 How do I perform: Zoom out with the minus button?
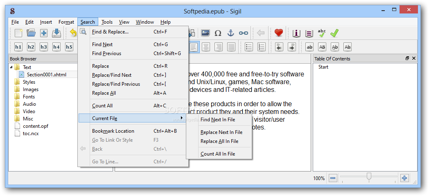(333, 178)
